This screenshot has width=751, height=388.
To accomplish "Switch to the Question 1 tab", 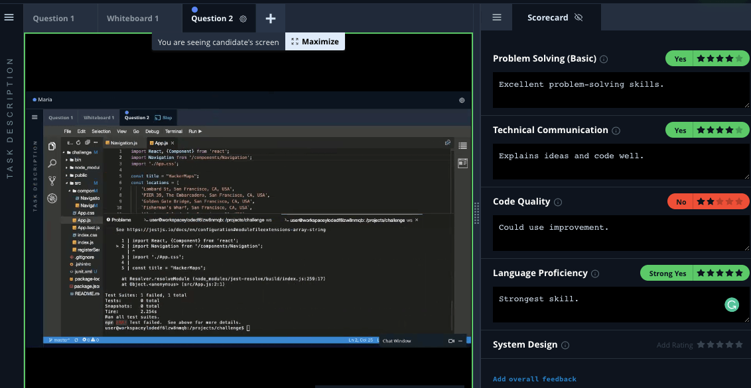I will (54, 19).
